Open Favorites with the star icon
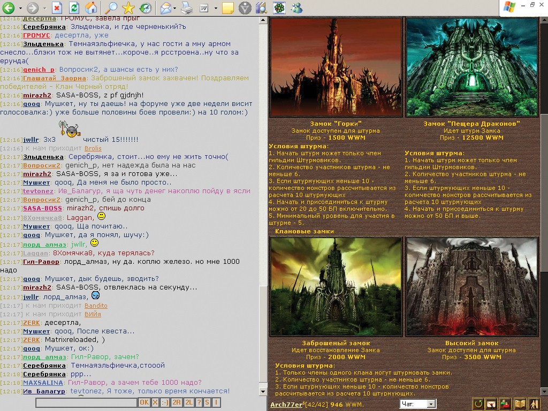 point(128,7)
